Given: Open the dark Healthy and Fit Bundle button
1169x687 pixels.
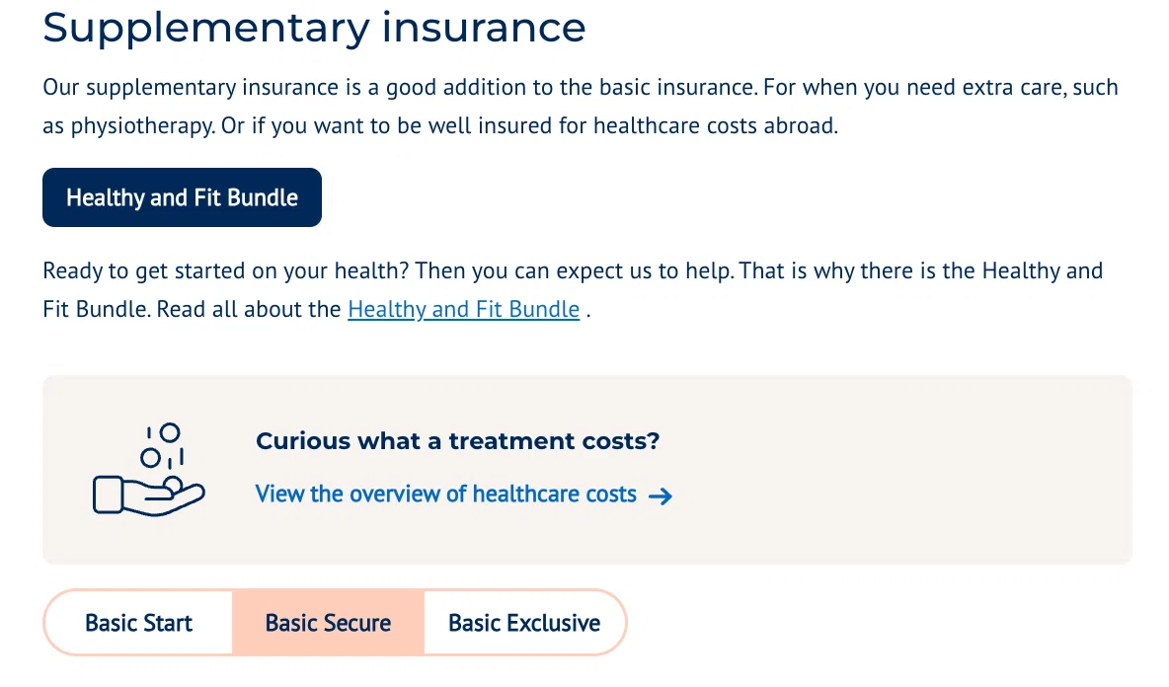Looking at the screenshot, I should click(182, 197).
